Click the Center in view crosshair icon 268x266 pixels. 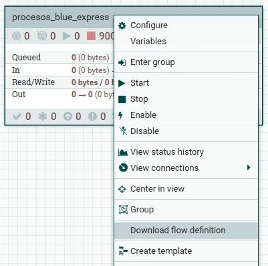point(122,189)
